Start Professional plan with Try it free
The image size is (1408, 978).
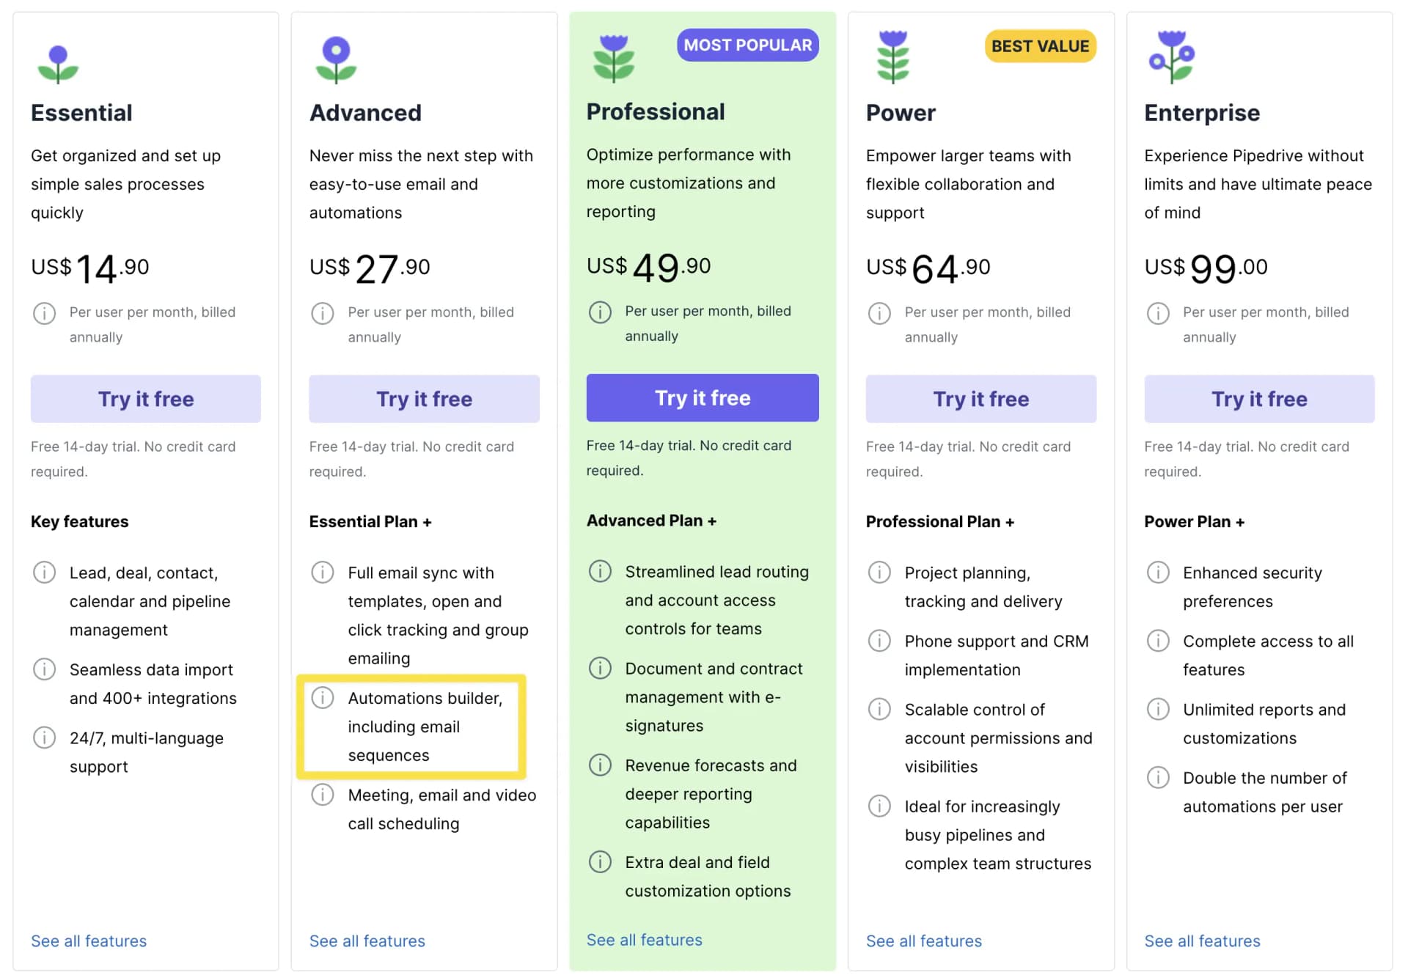click(x=703, y=397)
